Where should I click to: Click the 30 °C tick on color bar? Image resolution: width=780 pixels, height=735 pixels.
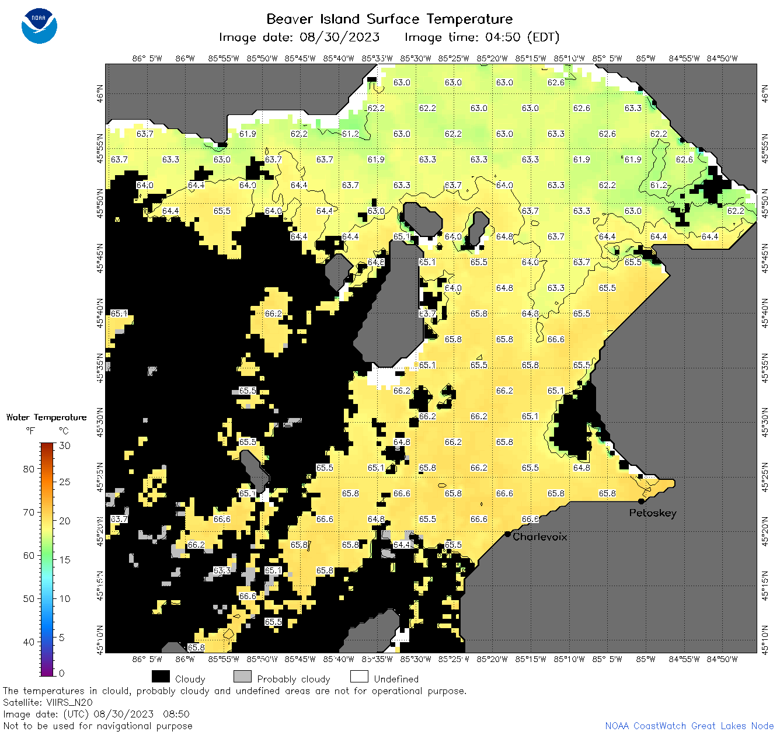64,445
